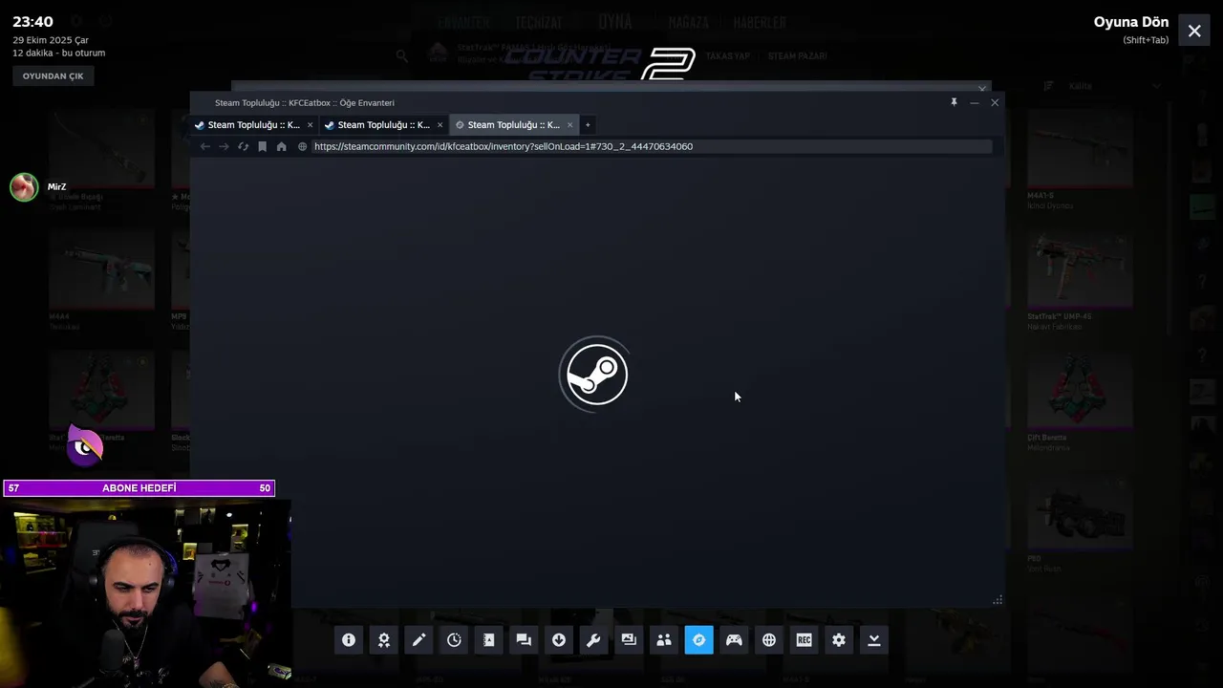Click the ABONE HEDEFİ goal bar
Screen dimensions: 1223x688
click(139, 487)
